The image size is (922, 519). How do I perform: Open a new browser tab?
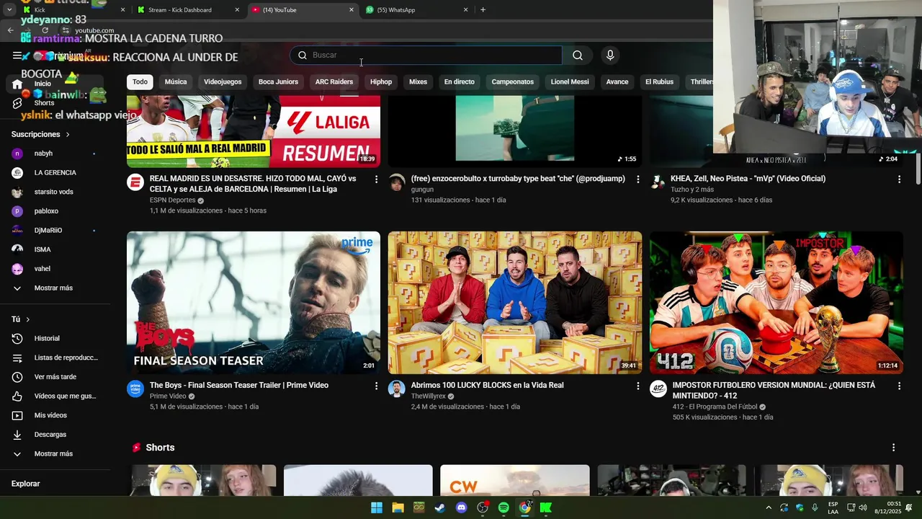483,10
